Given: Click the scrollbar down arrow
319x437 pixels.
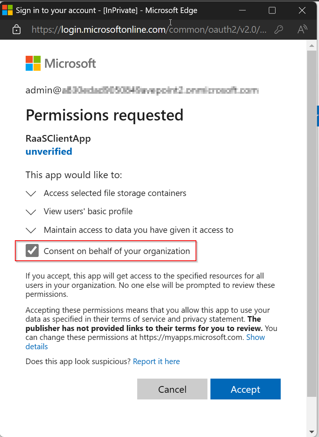Looking at the screenshot, I should coord(312,432).
